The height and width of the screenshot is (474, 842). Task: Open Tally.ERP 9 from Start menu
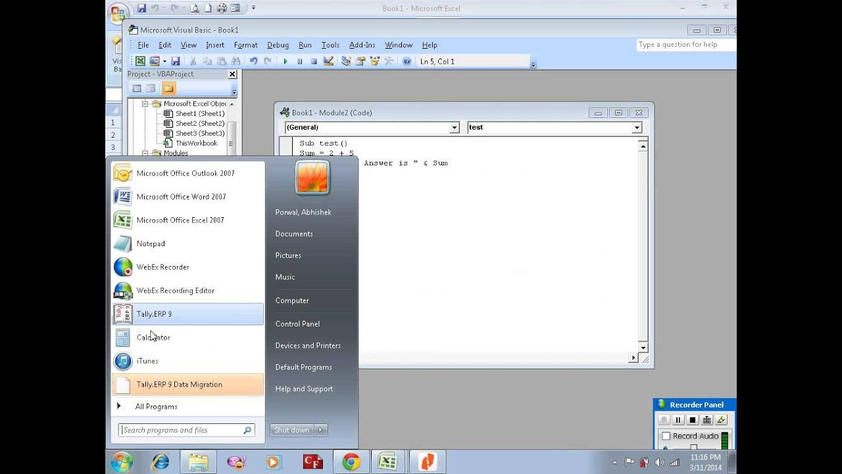point(187,314)
